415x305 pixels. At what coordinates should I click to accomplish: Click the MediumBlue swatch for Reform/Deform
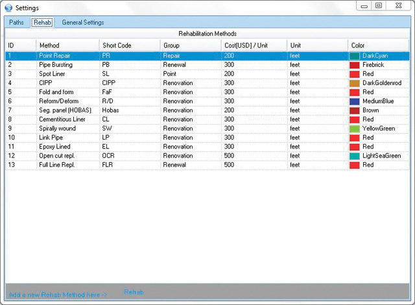point(355,102)
